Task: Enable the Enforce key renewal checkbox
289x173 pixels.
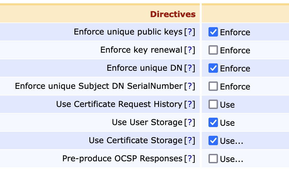Action: point(213,50)
